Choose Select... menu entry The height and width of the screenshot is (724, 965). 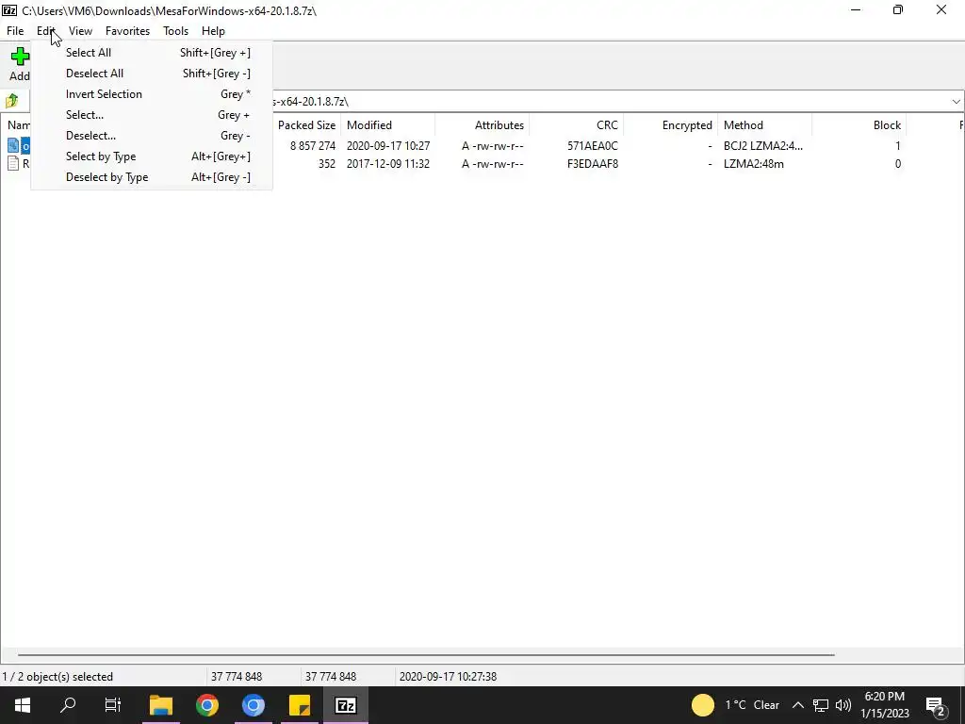pyautogui.click(x=152, y=115)
